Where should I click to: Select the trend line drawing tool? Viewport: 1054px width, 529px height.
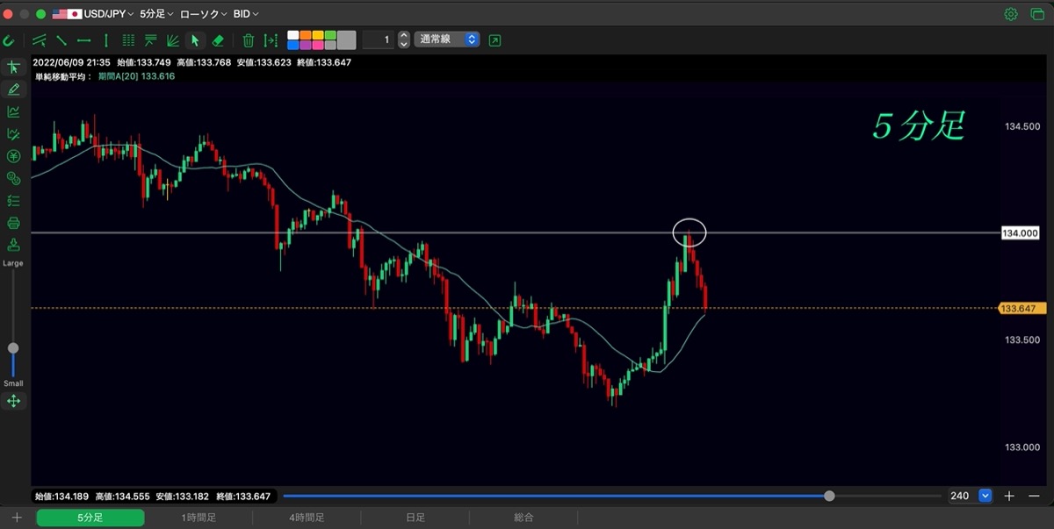[61, 40]
